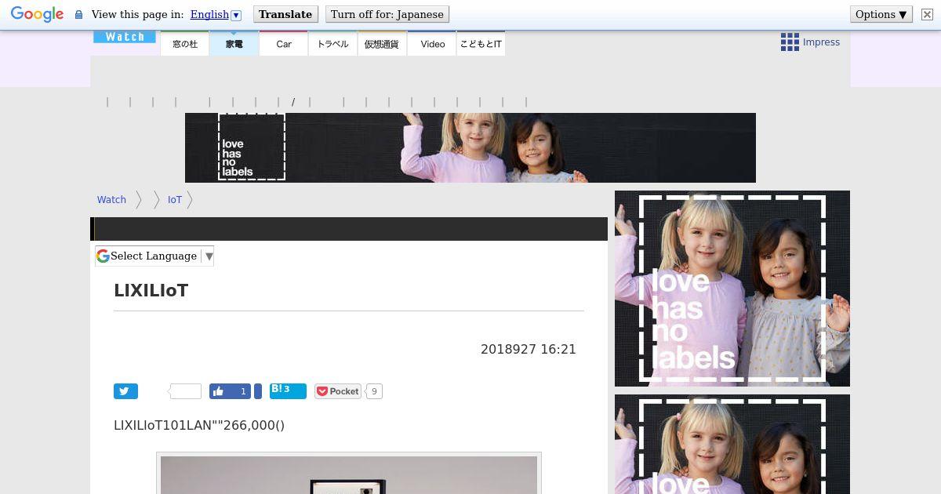Open the 窓の杜 tab

pos(185,44)
